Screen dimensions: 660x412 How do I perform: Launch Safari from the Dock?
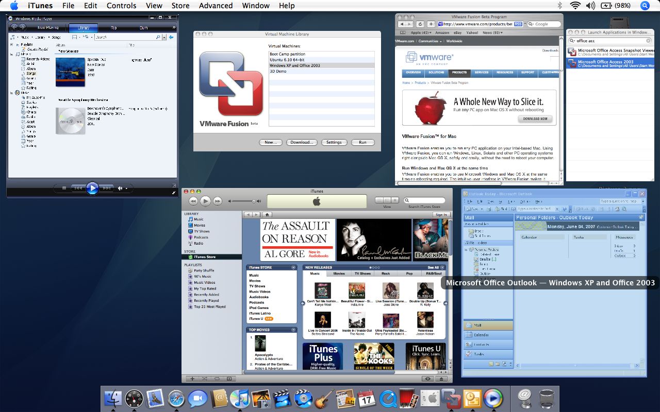pyautogui.click(x=176, y=399)
